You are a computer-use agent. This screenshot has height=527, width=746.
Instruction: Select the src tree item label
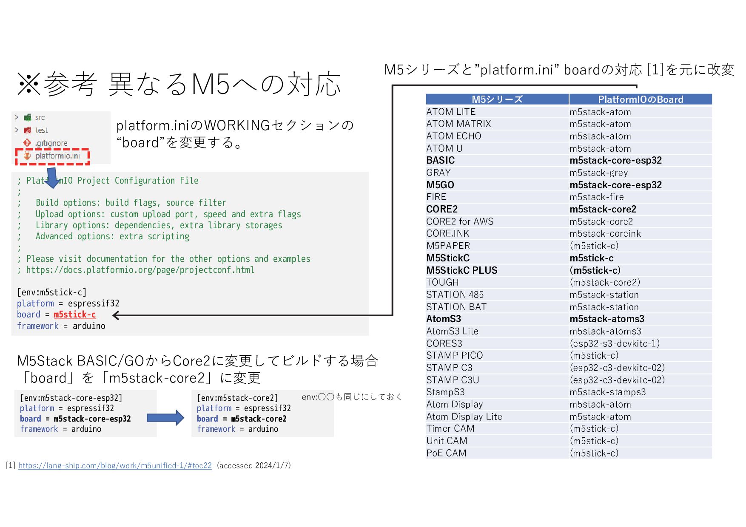point(40,117)
